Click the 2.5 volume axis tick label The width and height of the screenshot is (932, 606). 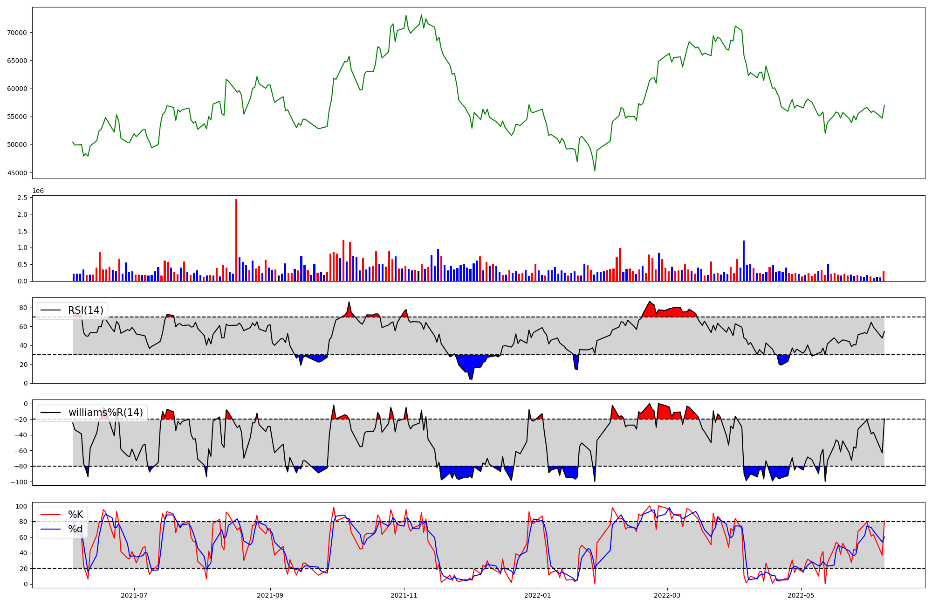22,198
